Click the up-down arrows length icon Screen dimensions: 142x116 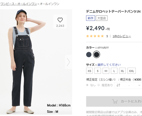(x=118, y=85)
